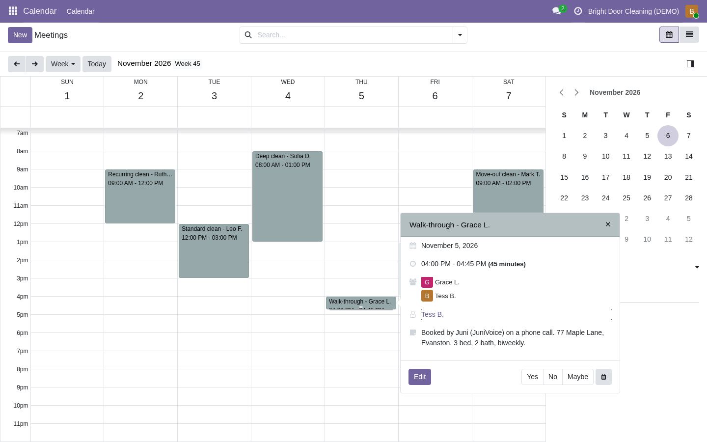Open the apps grid menu
Screen dimensions: 707x442
[13, 11]
